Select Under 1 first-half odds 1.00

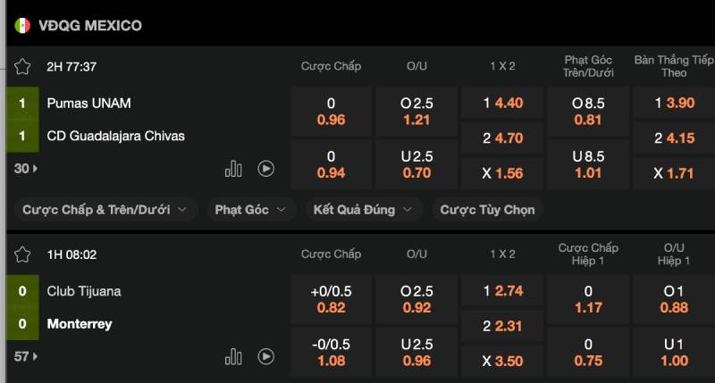pos(675,353)
